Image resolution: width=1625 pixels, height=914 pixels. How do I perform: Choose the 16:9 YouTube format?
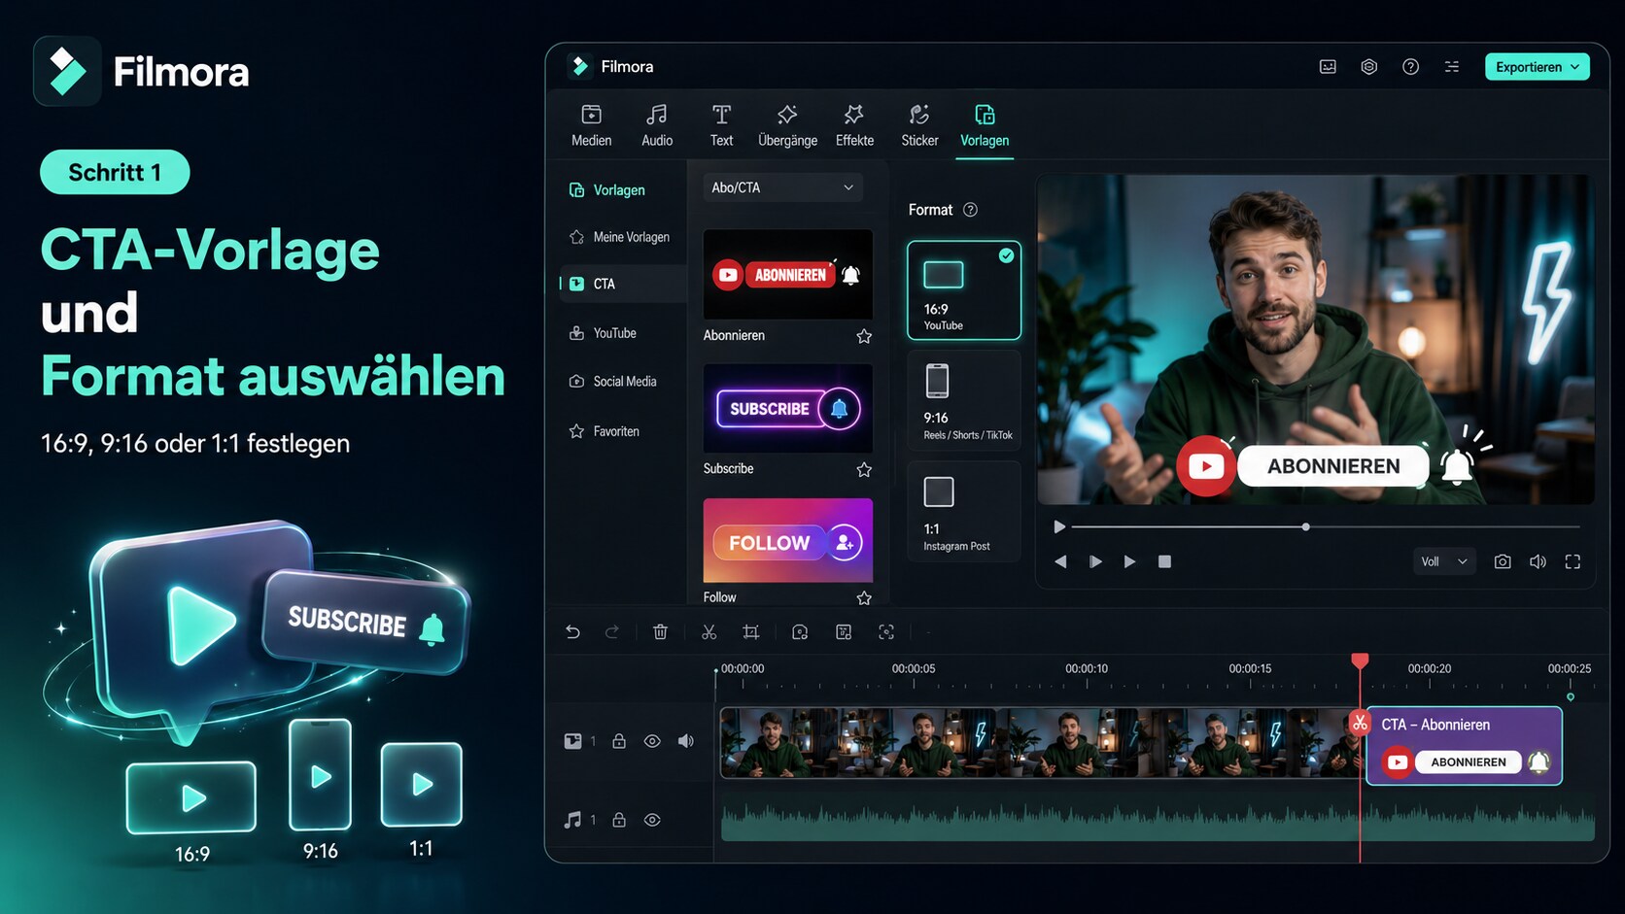click(x=964, y=290)
